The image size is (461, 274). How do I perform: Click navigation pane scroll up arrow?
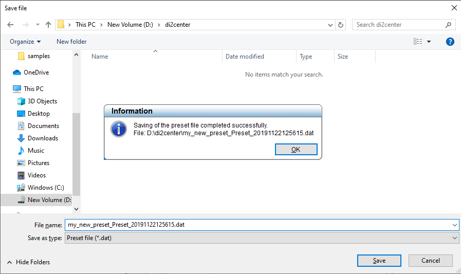77,54
